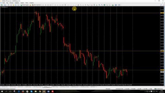Select the Text drawing tool
Screen dimensions: 165x93
(83, 5)
